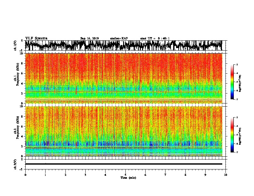254x196 pixels.
Task: Select the date text "Sep. 16, 2019"
Action: click(89, 38)
